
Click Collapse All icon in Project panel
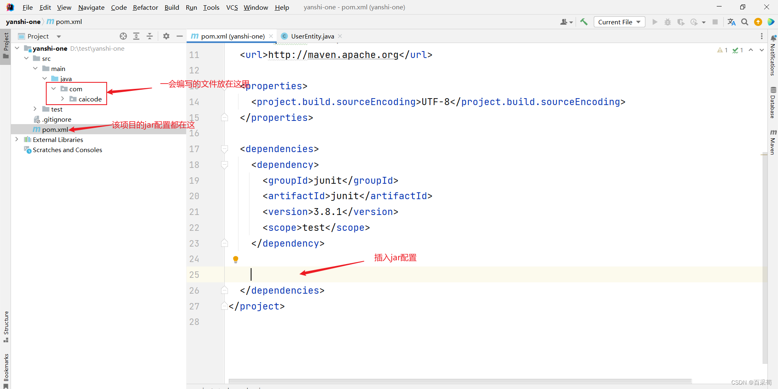pos(150,36)
